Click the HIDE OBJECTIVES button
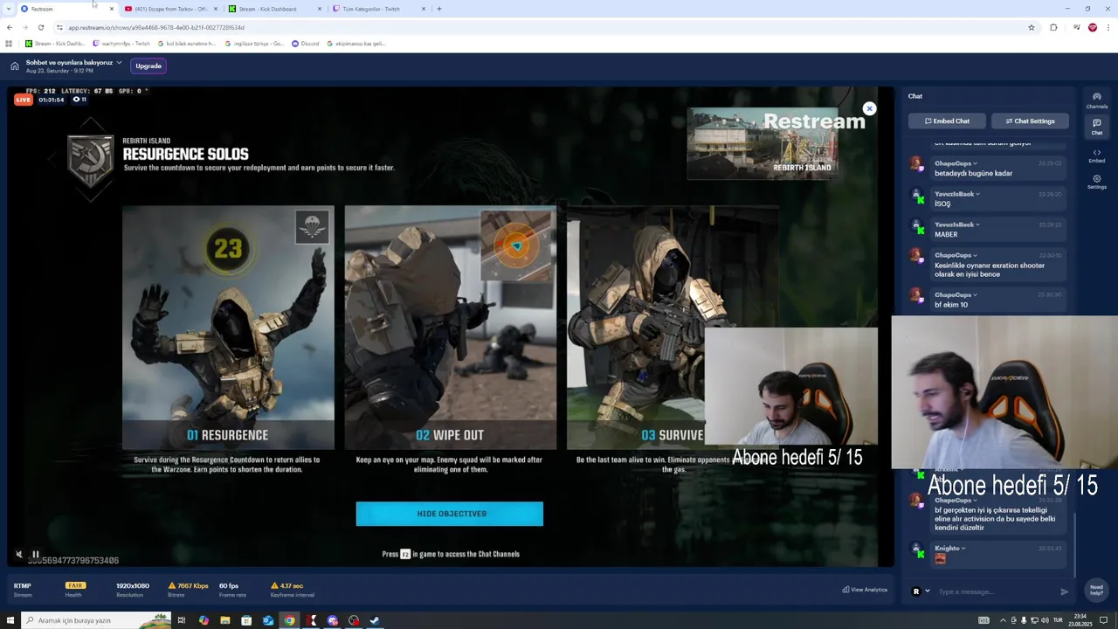 coord(450,514)
